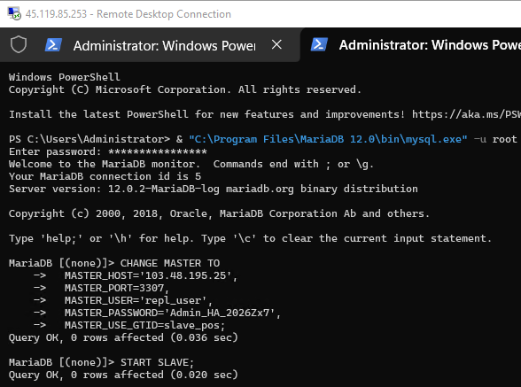Switch to the first Administrator: Windows PowerShell tab
The image size is (521, 387).
[165, 45]
